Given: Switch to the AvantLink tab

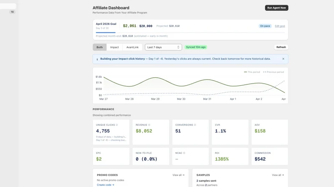Looking at the screenshot, I should click(132, 47).
